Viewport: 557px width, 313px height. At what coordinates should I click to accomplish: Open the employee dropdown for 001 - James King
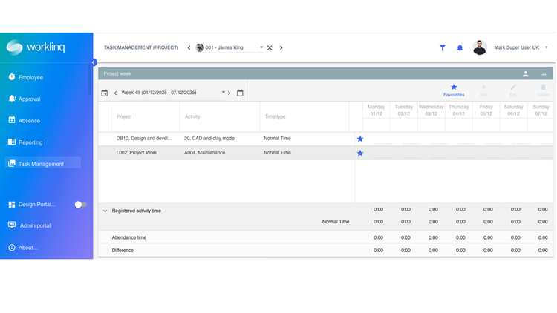[261, 47]
